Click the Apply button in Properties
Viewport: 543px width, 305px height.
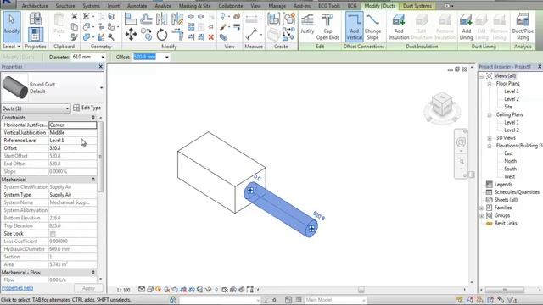coord(88,288)
